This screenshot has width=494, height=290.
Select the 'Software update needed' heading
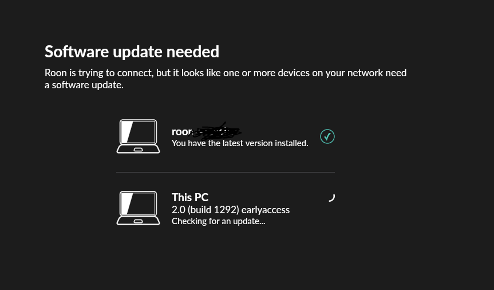[132, 52]
